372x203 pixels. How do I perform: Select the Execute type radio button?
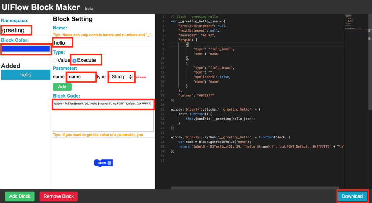[74, 61]
